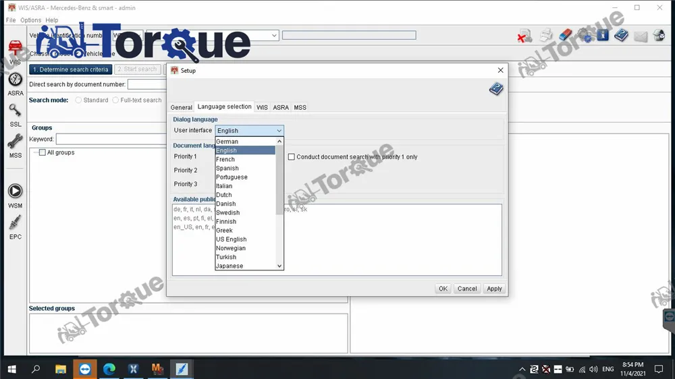Viewport: 675px width, 379px height.
Task: Click OK in Setup dialog
Action: click(x=443, y=289)
